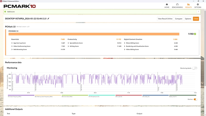Click the App Start-up value 5 407
Image resolution: width=206 pixels, height=116 pixels.
pos(63,43)
